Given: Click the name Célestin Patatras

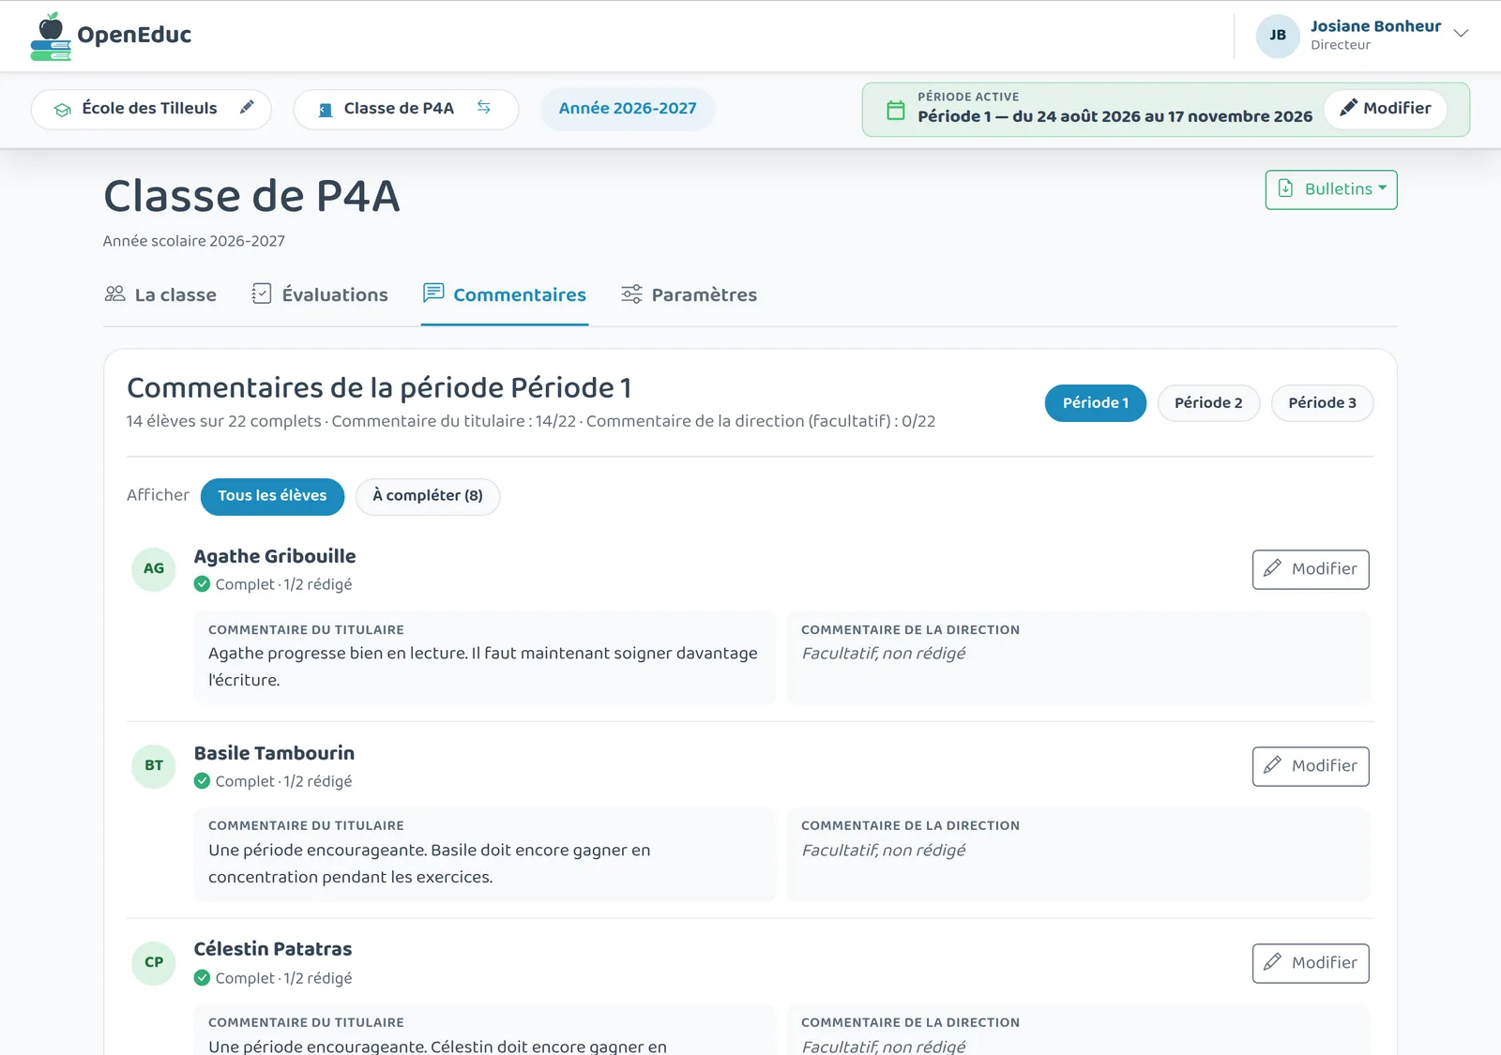Looking at the screenshot, I should coord(273,949).
